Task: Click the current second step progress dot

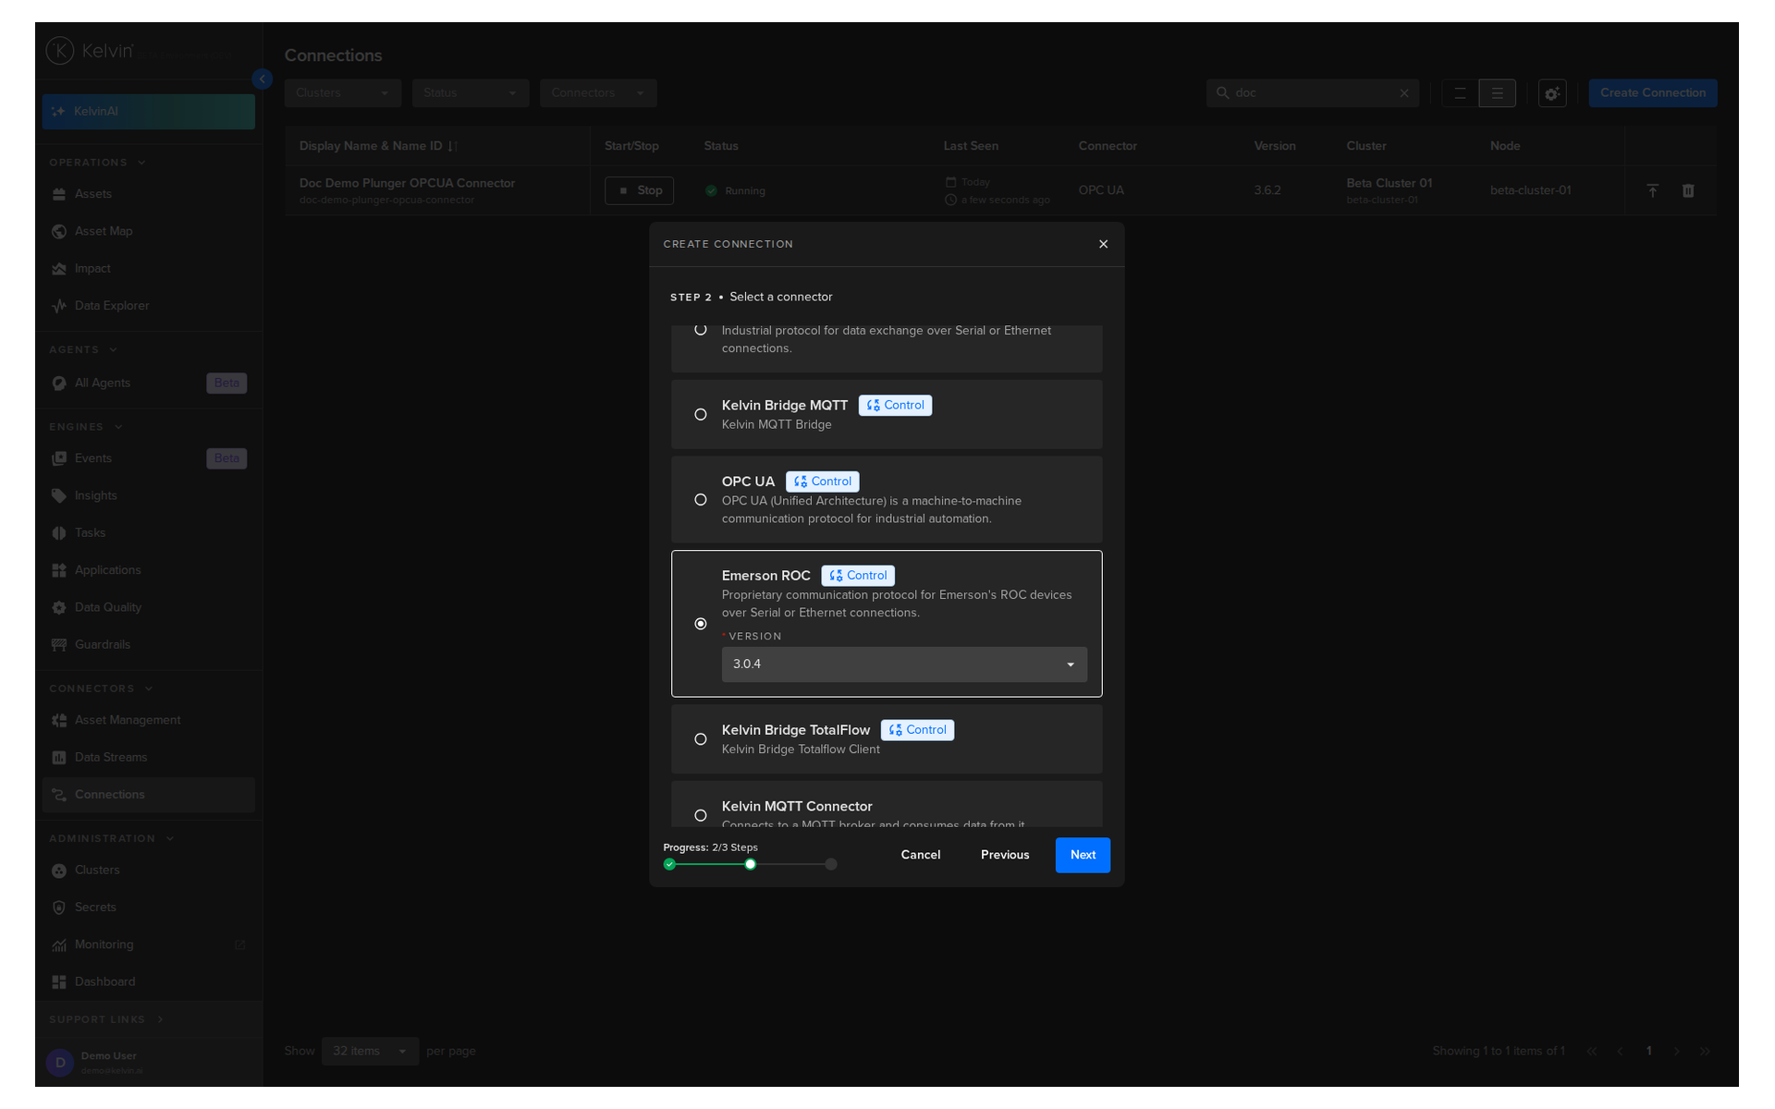Action: click(751, 864)
